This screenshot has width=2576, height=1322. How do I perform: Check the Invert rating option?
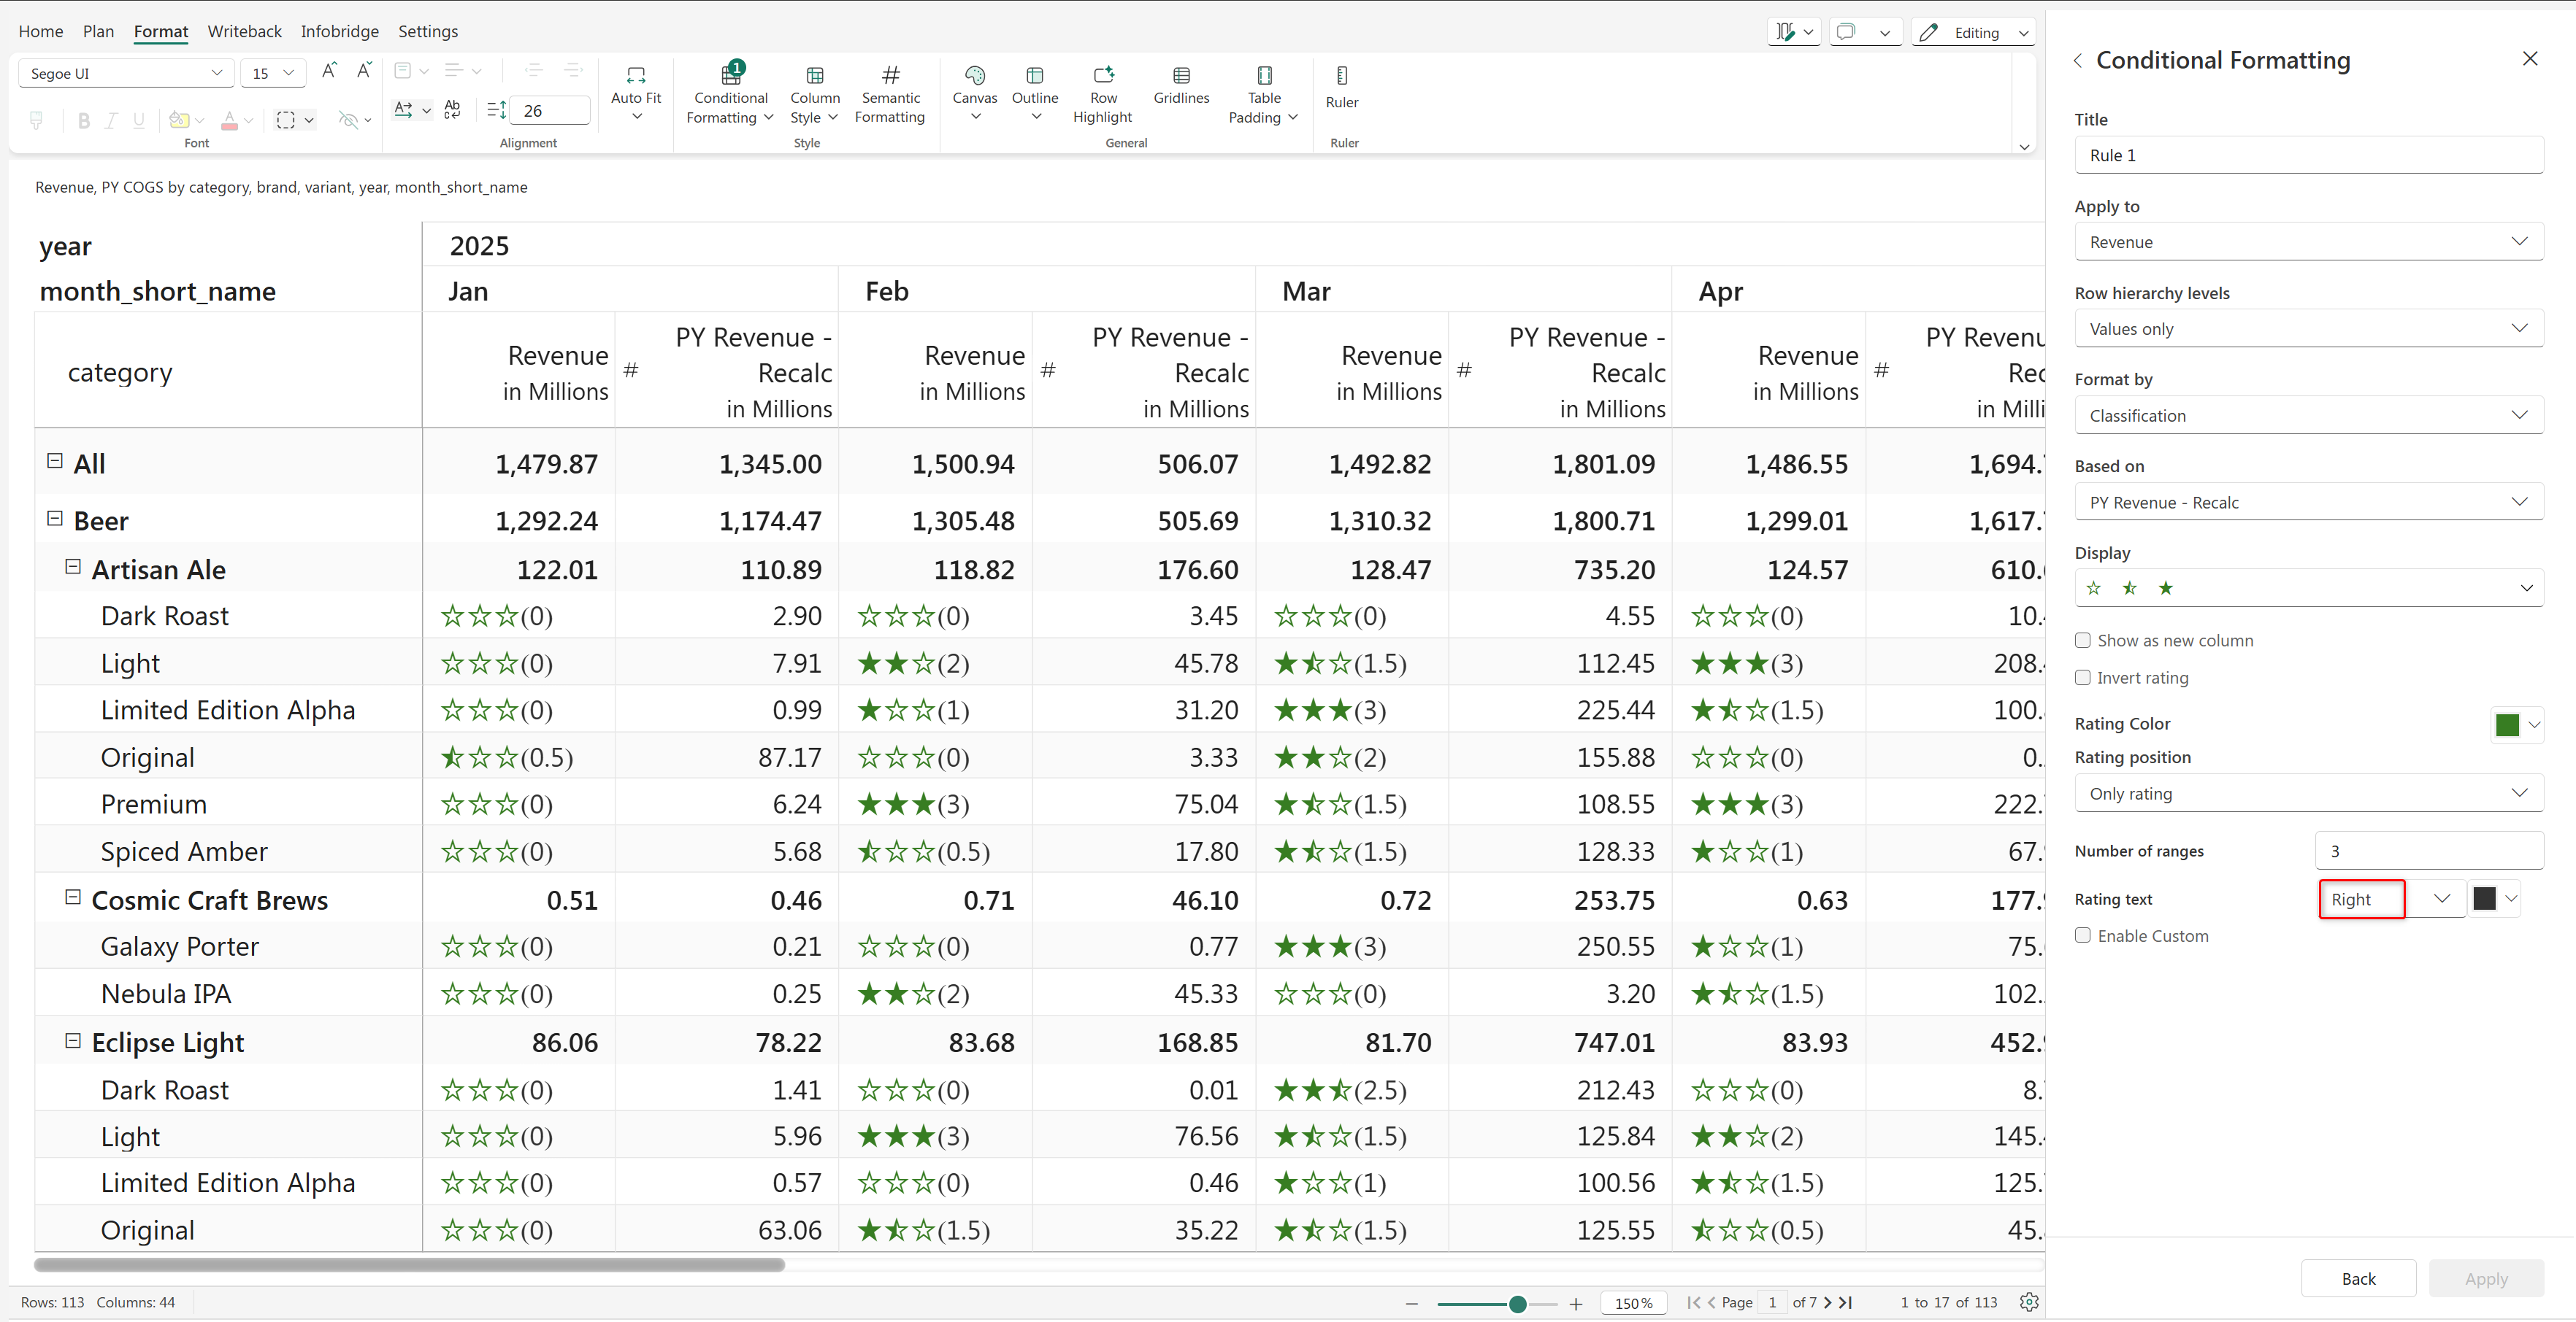pos(2083,678)
